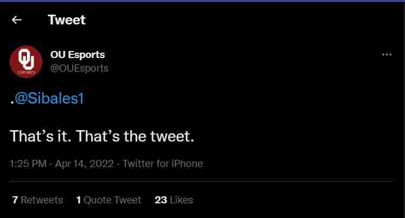Click the retweet count number 7
The width and height of the screenshot is (405, 218).
pyautogui.click(x=15, y=200)
